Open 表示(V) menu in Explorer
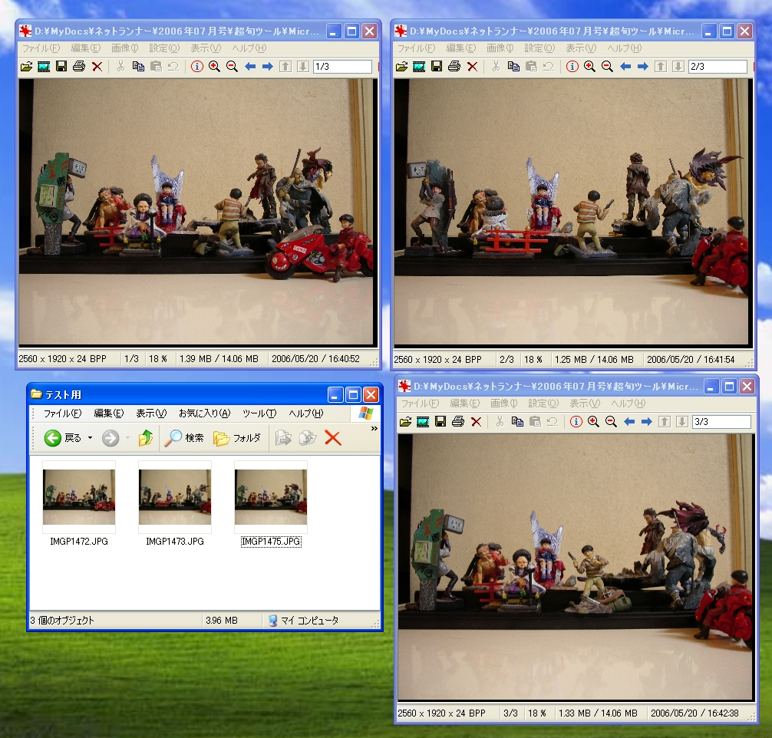This screenshot has height=738, width=772. pos(151,413)
